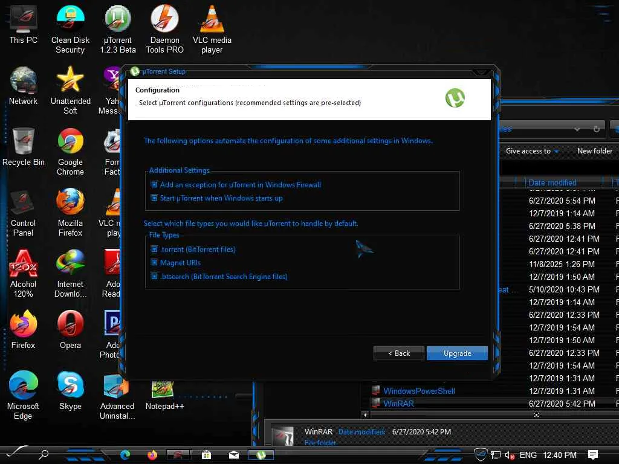
Task: Open Advanced Uninstaller icon
Action: [117, 396]
